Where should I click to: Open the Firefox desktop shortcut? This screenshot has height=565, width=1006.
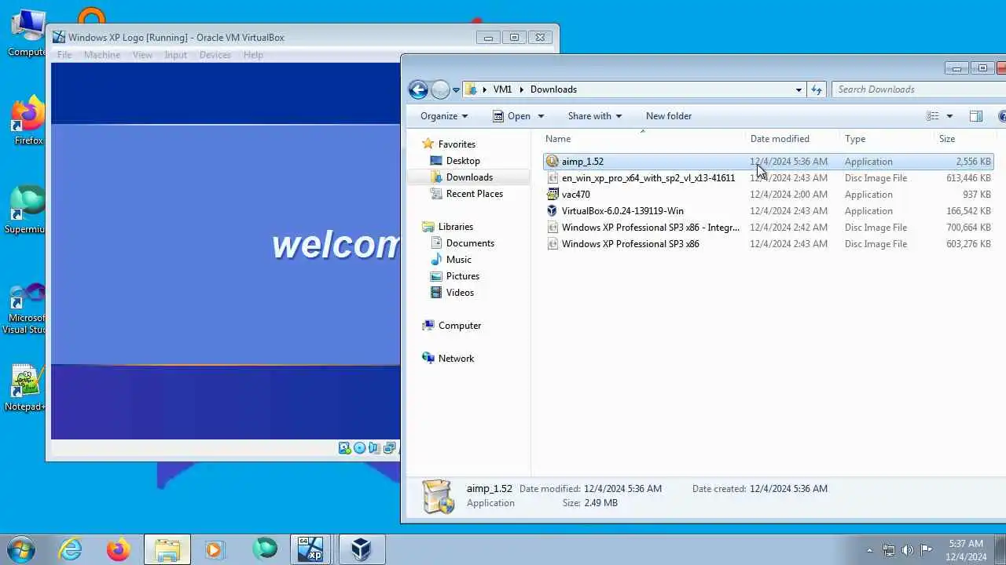click(x=28, y=120)
